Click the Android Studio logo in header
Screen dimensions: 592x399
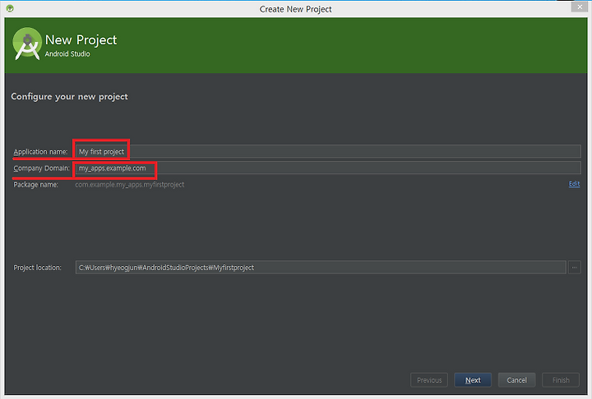coord(27,44)
